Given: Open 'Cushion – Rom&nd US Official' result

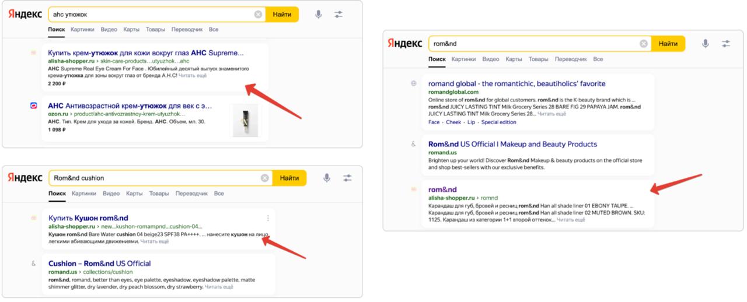Looking at the screenshot, I should point(99,264).
